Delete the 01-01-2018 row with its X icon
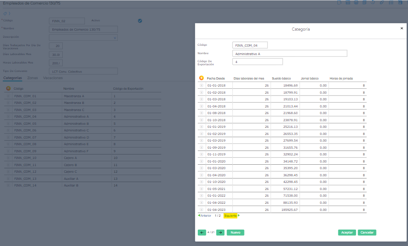The image size is (408, 246). [x=201, y=85]
